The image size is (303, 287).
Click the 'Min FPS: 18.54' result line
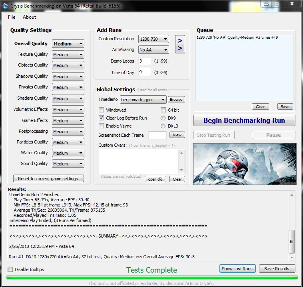point(71,205)
